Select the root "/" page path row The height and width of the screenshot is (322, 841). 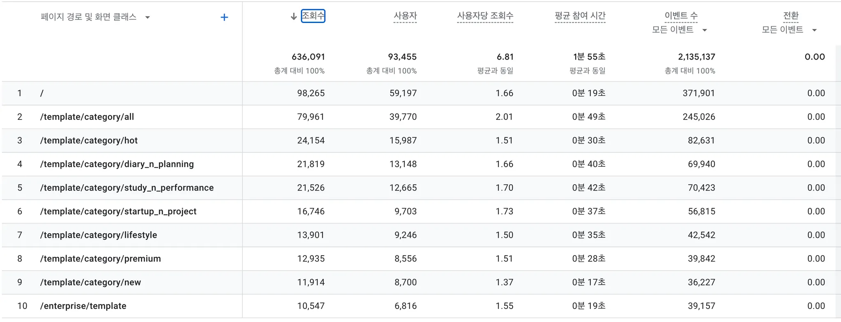pyautogui.click(x=42, y=93)
